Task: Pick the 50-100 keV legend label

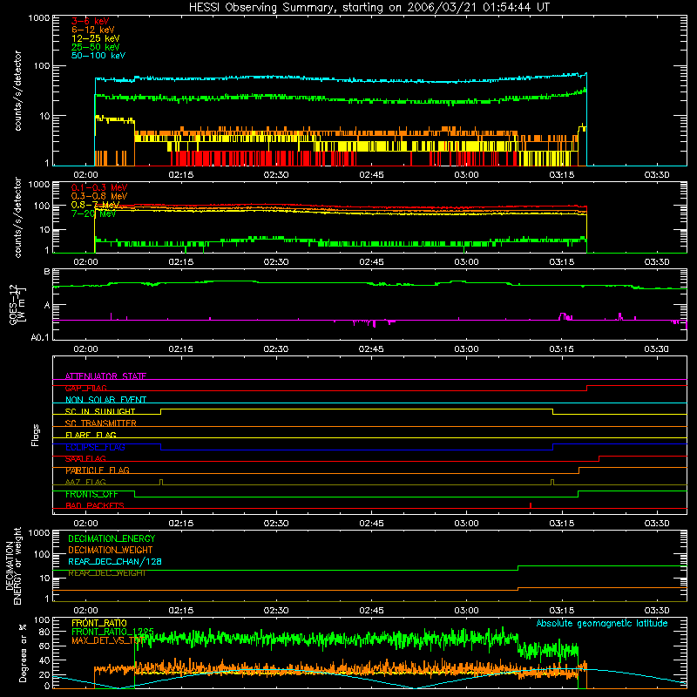Action: click(x=98, y=56)
